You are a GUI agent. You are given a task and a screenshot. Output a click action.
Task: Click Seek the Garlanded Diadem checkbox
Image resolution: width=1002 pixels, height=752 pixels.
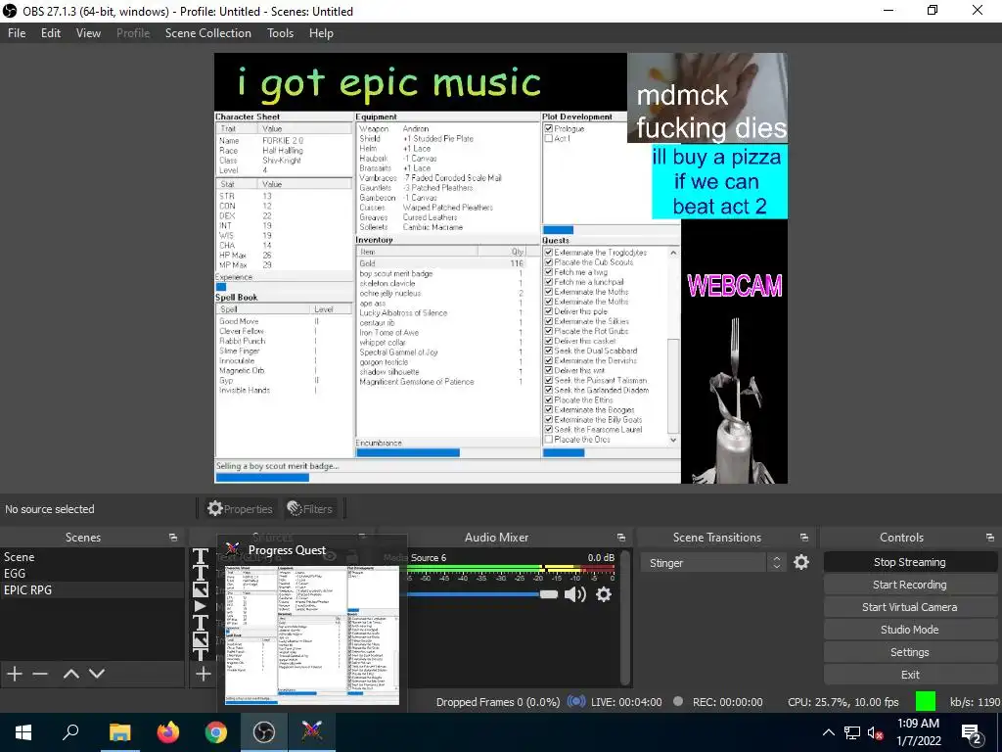click(548, 390)
